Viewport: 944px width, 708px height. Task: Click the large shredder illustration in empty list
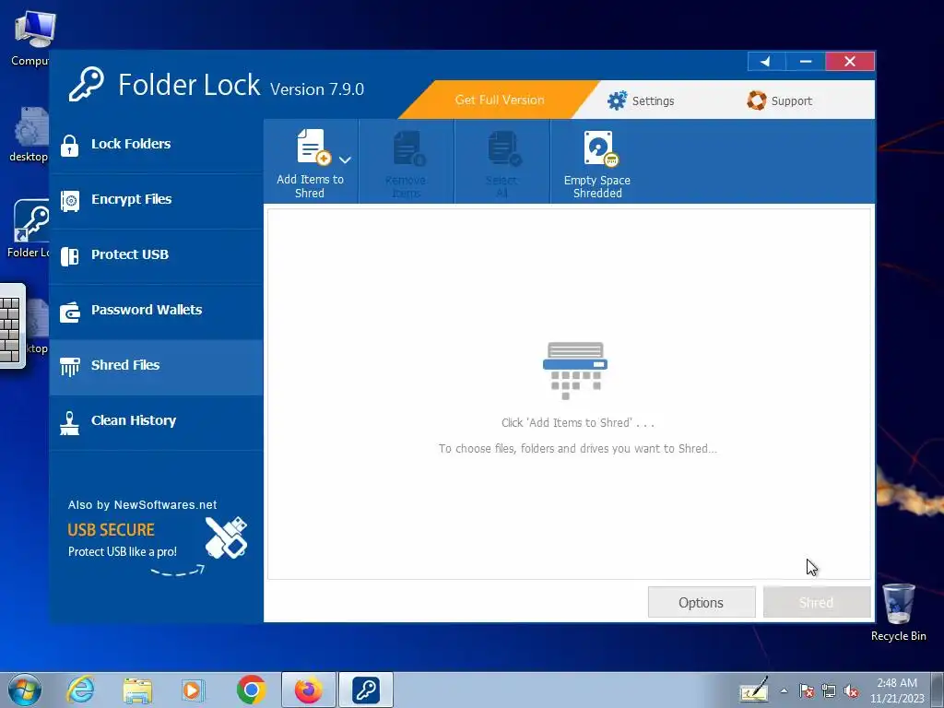pyautogui.click(x=575, y=371)
